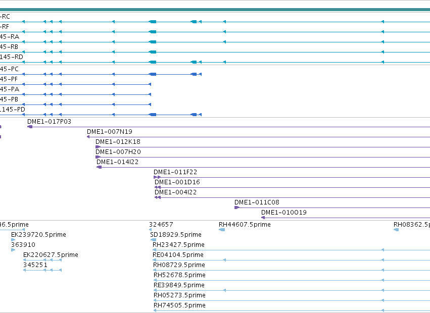Click the 363910 EST label
Screen dimensions: 430x313
pos(23,245)
